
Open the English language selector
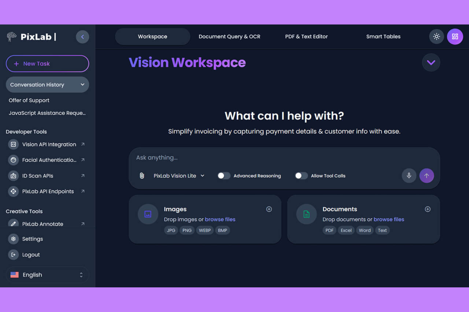(x=47, y=275)
